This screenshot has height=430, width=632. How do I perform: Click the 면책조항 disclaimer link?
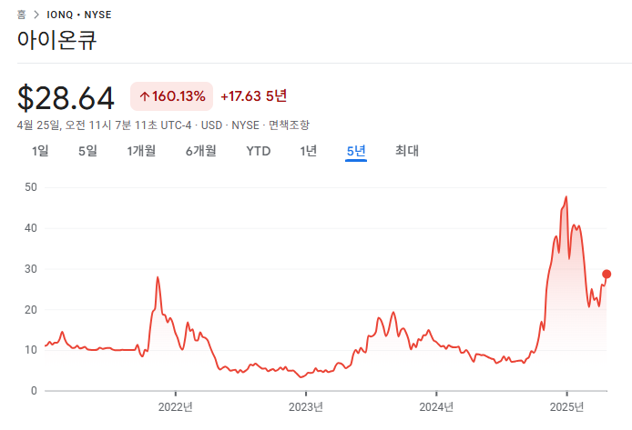point(289,125)
